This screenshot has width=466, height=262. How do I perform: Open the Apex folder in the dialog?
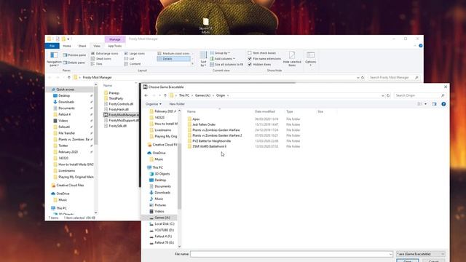click(196, 119)
